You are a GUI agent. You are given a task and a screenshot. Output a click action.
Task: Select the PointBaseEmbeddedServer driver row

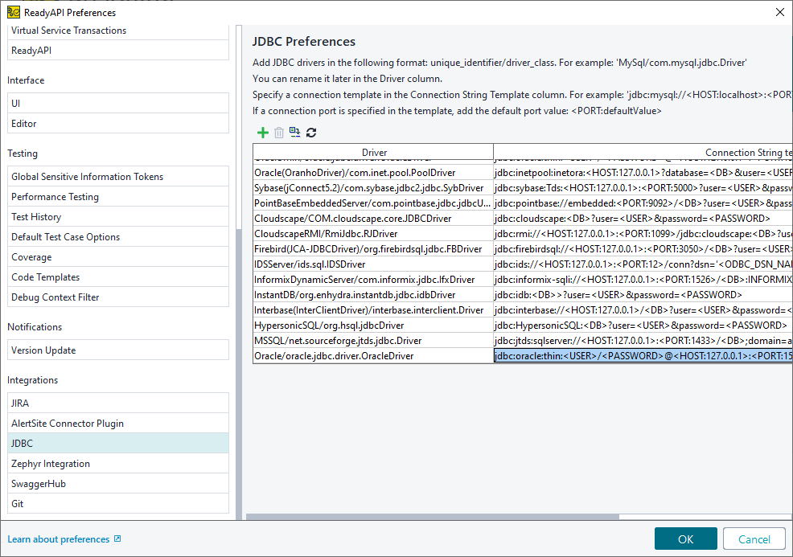pos(373,203)
